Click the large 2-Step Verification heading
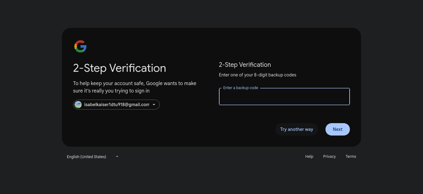 coord(120,68)
